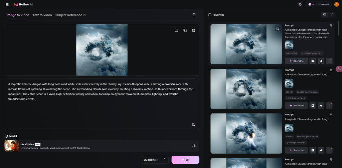Click the second image icon in preview
The height and width of the screenshot is (168, 342).
pyautogui.click(x=185, y=30)
